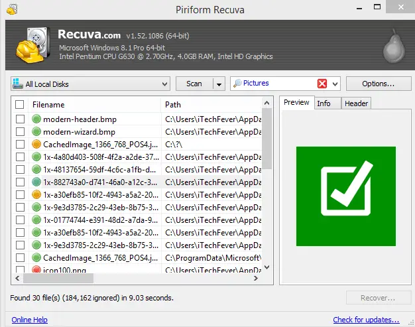Open the Online Help link
This screenshot has height=327, width=415.
(x=29, y=320)
